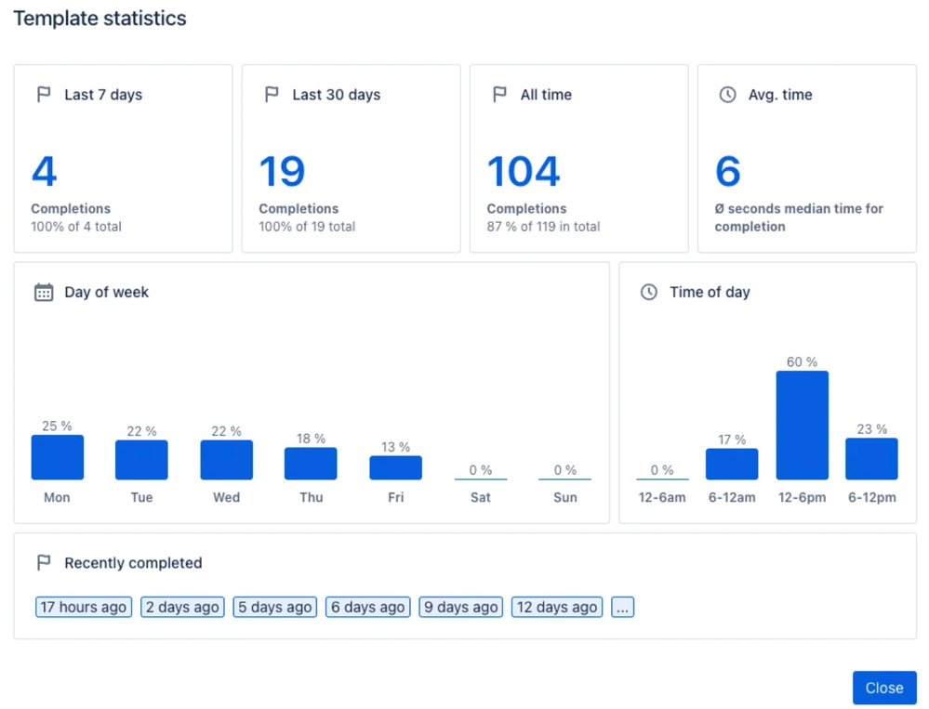Click the flag icon beside Last 30 days

[272, 95]
